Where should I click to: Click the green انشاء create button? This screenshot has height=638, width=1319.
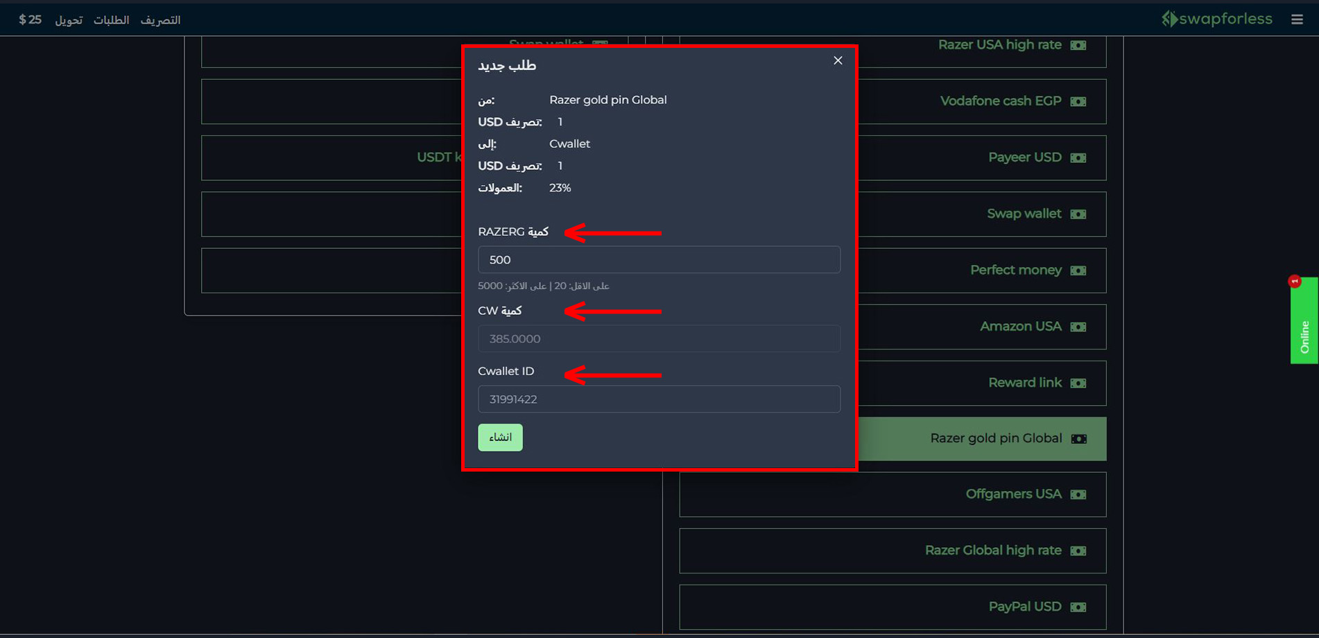(x=500, y=437)
